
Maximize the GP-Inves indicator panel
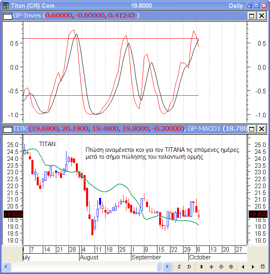coord(252,15)
